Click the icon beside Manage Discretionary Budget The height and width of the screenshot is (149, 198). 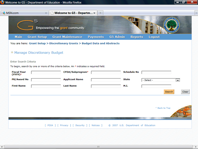(12, 52)
